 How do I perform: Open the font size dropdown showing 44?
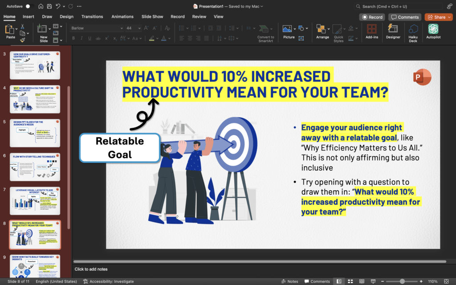[x=139, y=28]
